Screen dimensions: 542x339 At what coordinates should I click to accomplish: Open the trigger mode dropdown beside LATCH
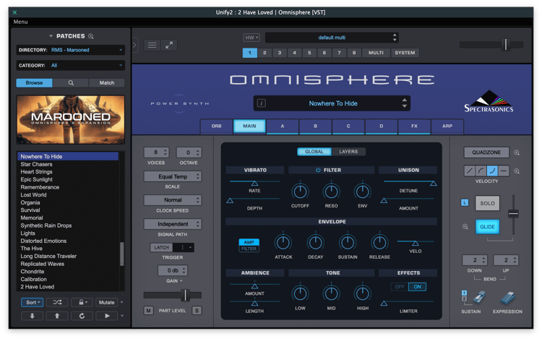click(184, 247)
